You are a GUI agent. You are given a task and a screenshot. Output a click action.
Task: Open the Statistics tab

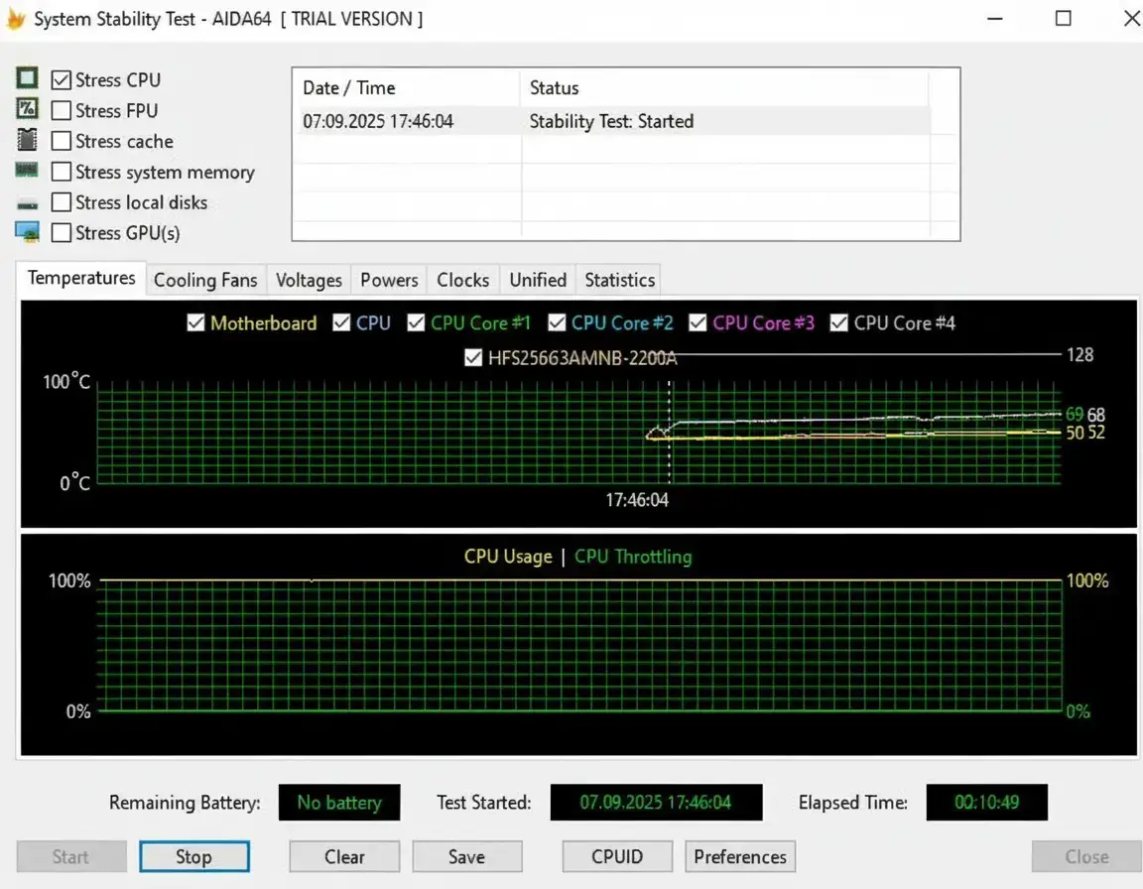619,281
